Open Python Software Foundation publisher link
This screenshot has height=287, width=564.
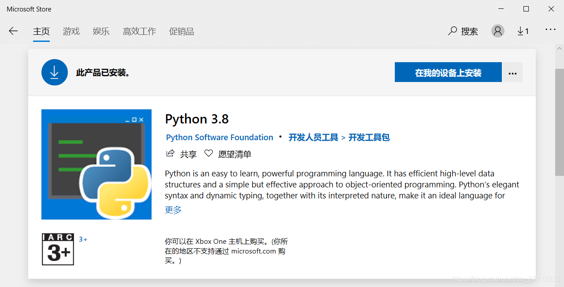219,138
